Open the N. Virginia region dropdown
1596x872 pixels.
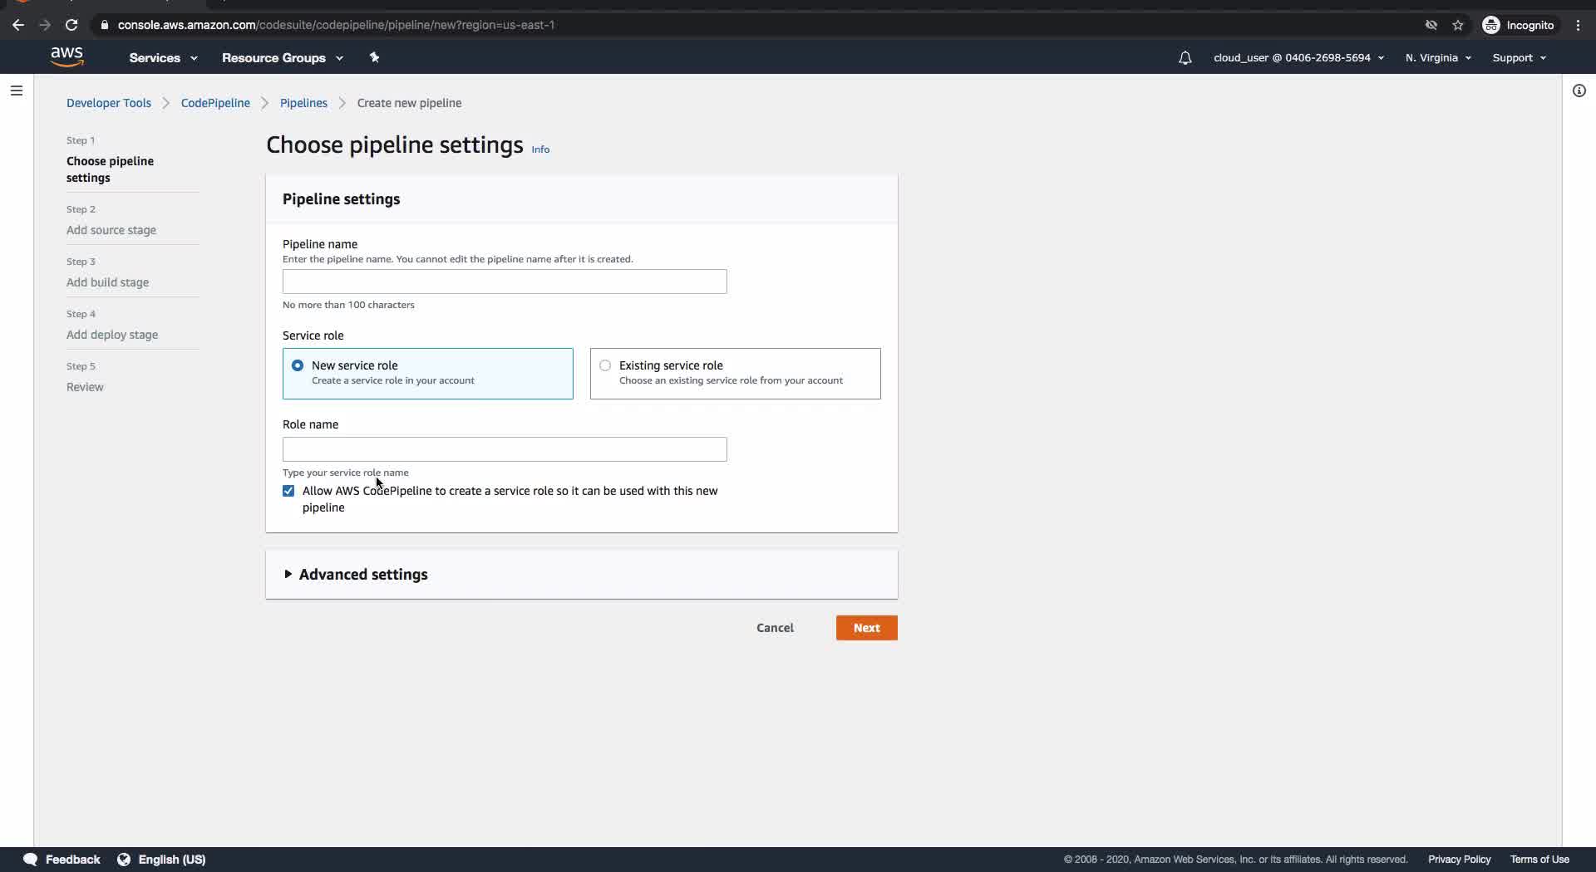coord(1438,57)
